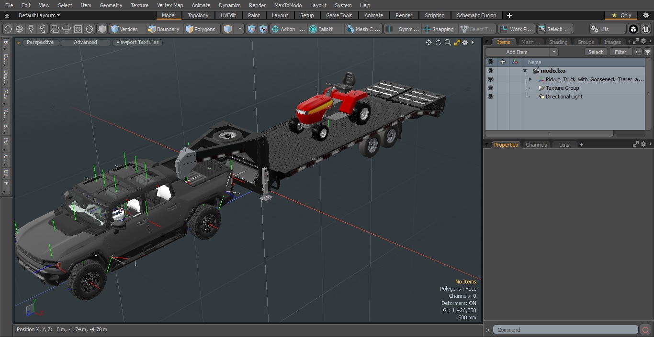
Task: Expand Items panel with the arrows icon
Action: coord(636,42)
